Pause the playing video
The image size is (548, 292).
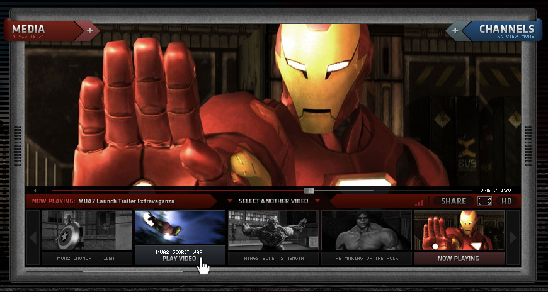43,190
